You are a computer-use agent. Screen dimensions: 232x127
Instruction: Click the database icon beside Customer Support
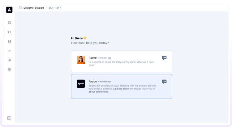click(x=20, y=8)
